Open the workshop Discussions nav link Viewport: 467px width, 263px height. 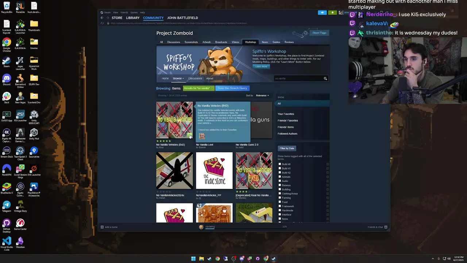pos(195,78)
